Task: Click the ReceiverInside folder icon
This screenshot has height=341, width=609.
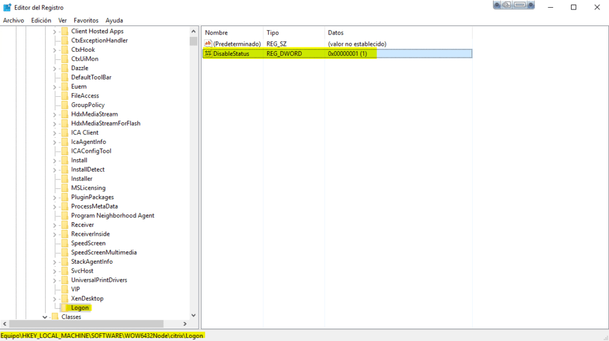Action: pyautogui.click(x=65, y=234)
